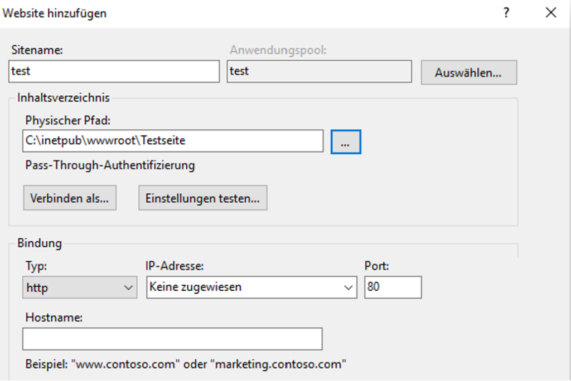Click the help question mark icon
Viewport: 571px width, 381px height.
(506, 13)
